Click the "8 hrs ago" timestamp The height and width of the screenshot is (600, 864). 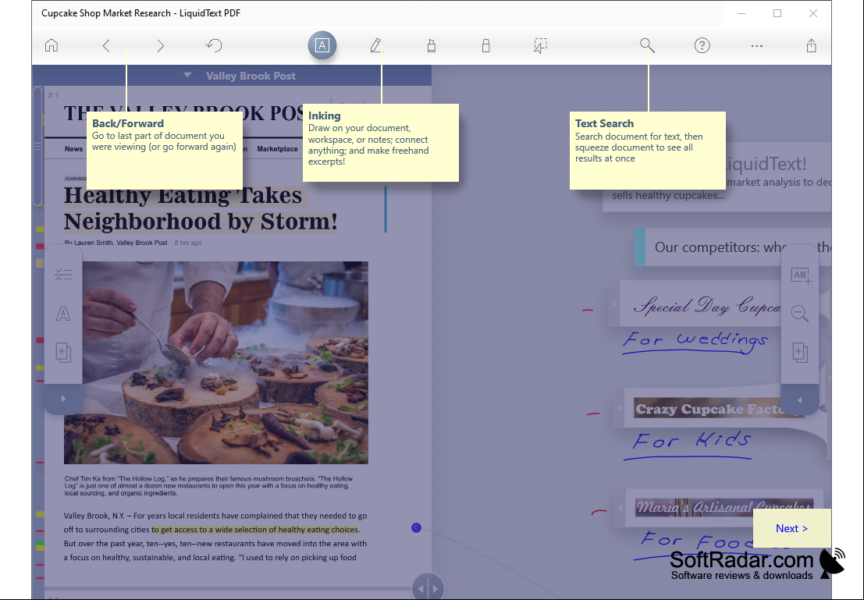click(x=188, y=243)
